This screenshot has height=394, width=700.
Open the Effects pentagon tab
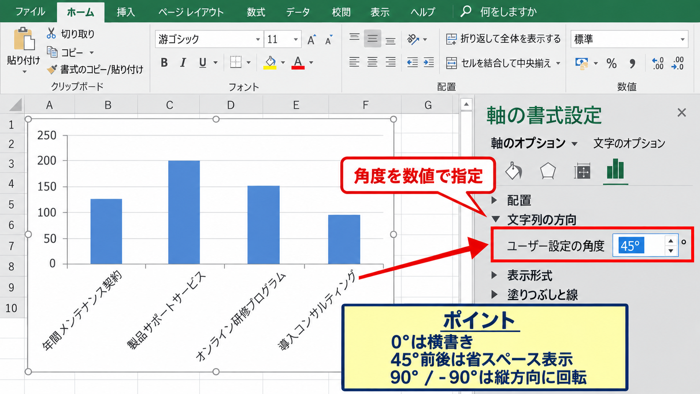[548, 171]
